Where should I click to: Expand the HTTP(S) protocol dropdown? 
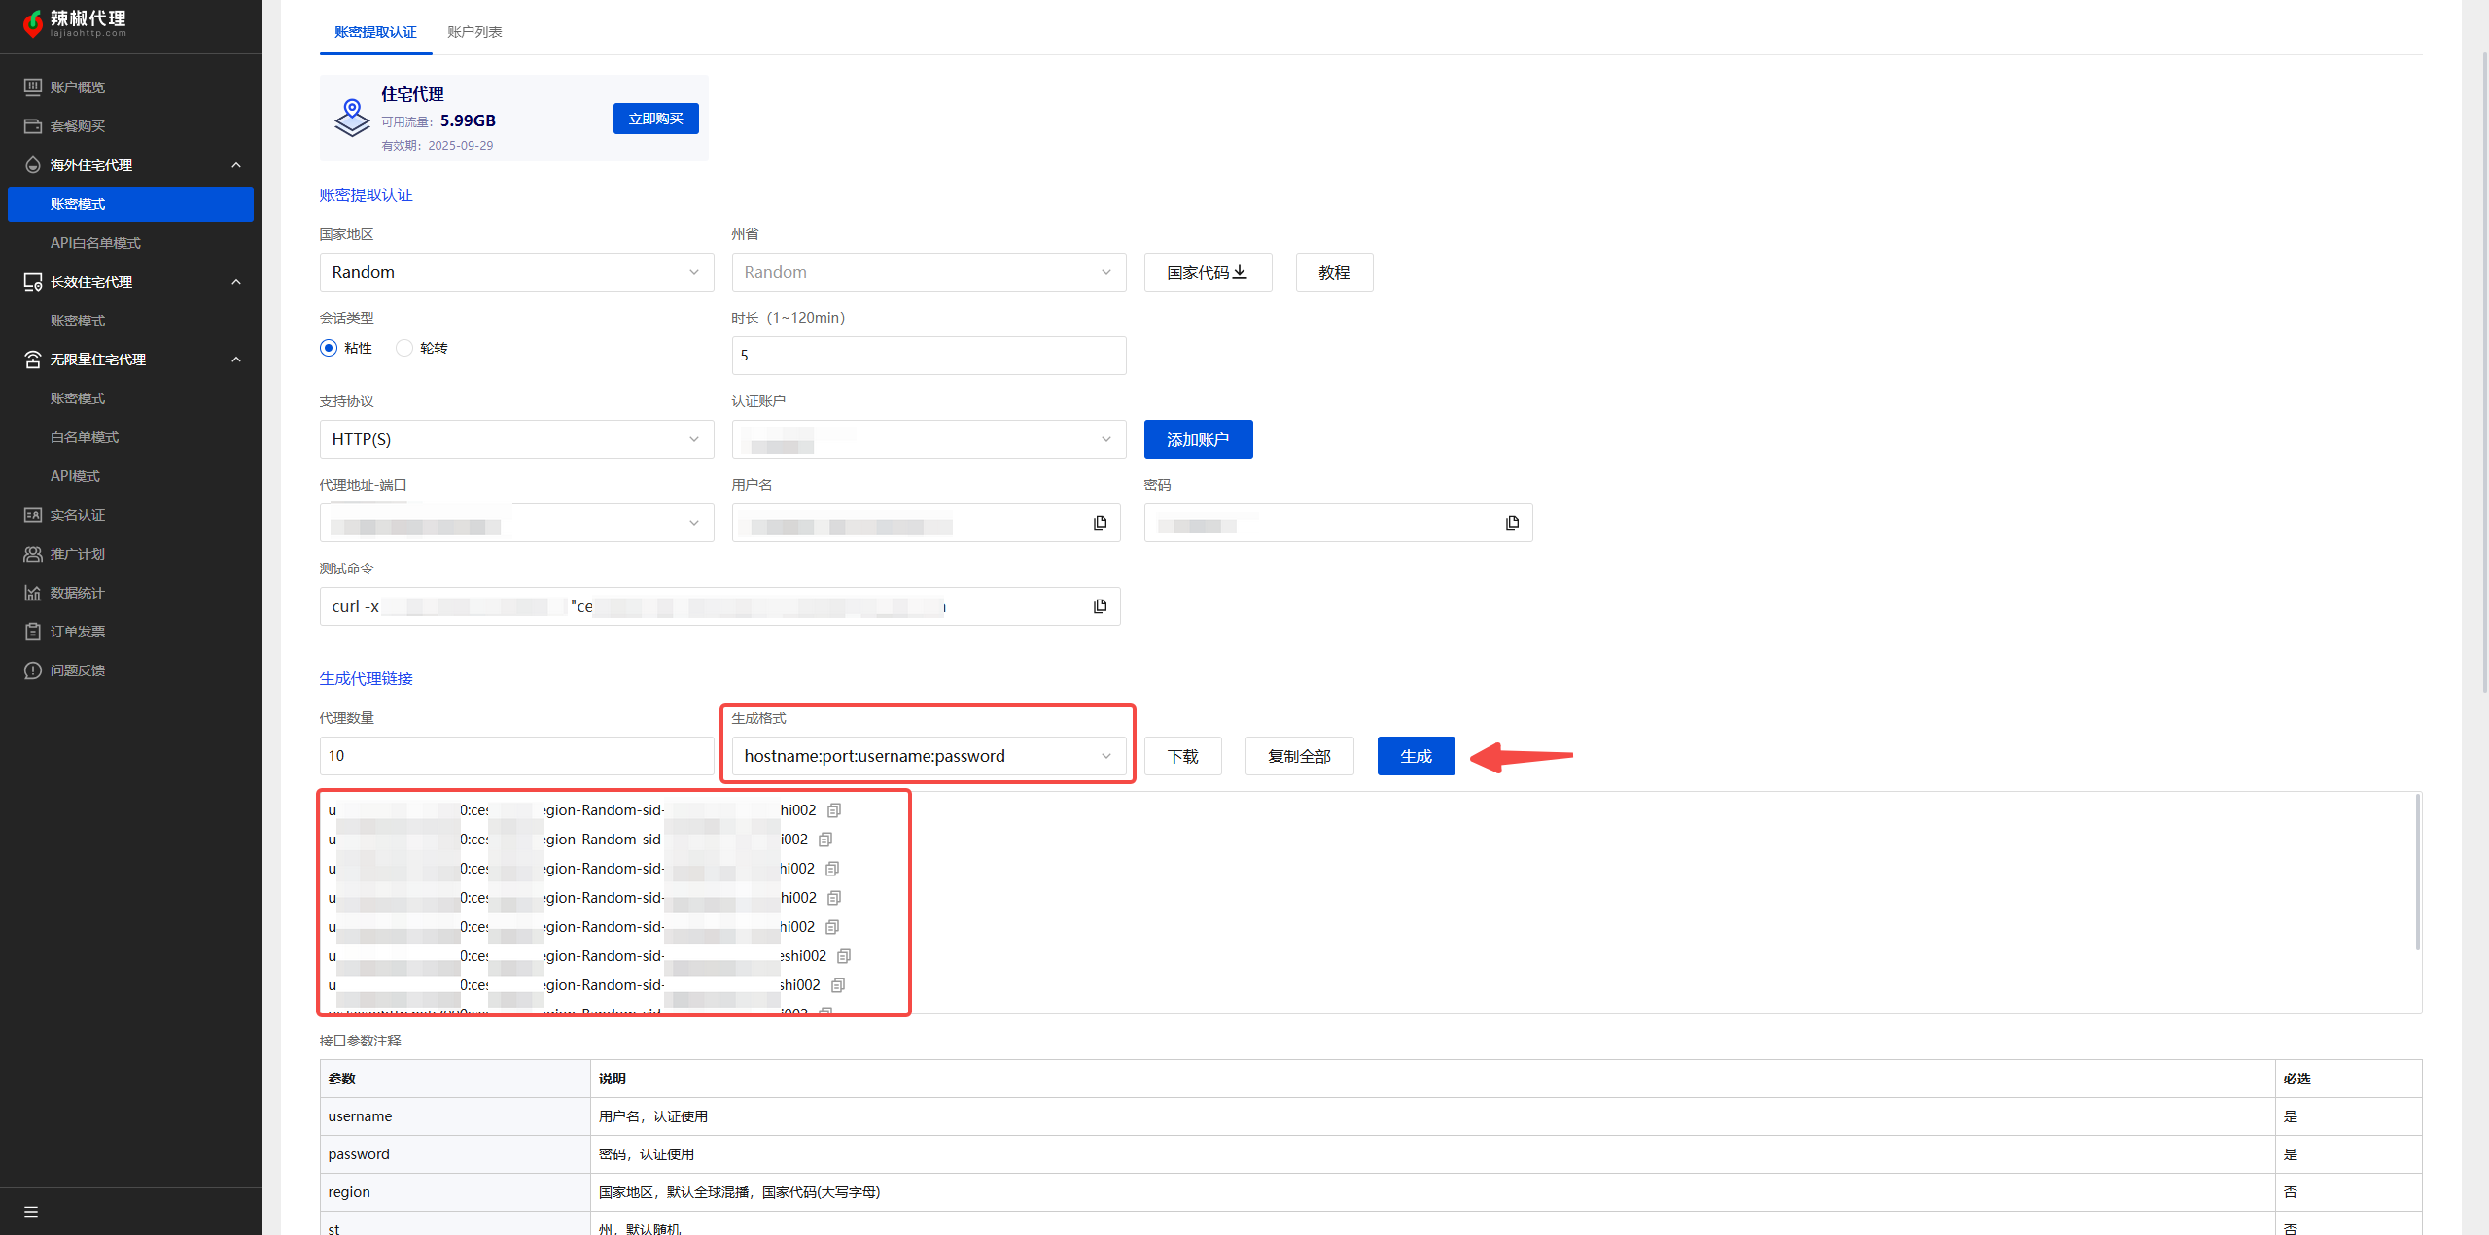tap(516, 439)
